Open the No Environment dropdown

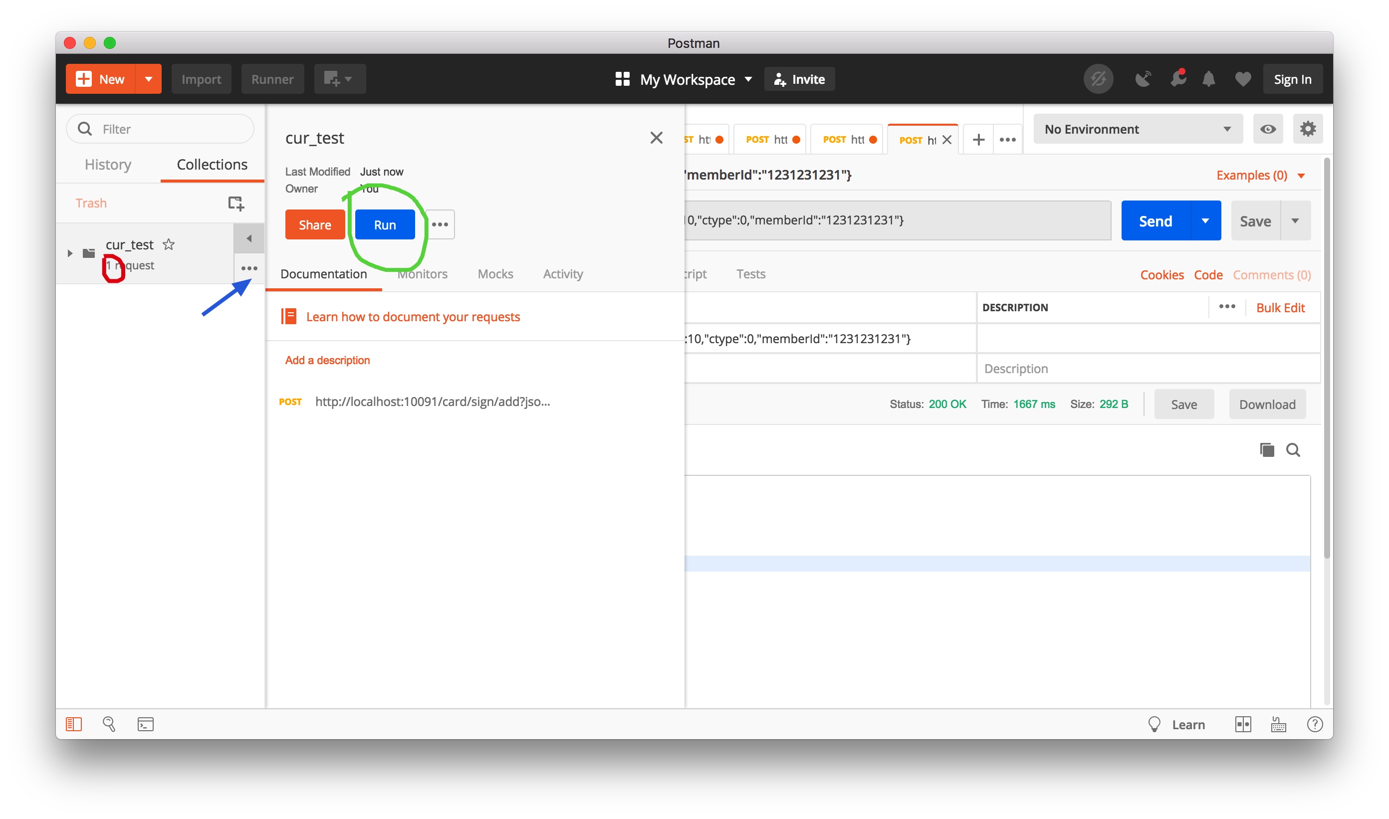click(1137, 129)
